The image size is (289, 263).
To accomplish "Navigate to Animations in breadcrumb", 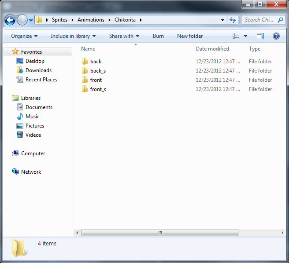I will (91, 20).
